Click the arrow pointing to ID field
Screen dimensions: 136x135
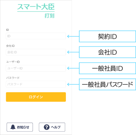[73, 36]
